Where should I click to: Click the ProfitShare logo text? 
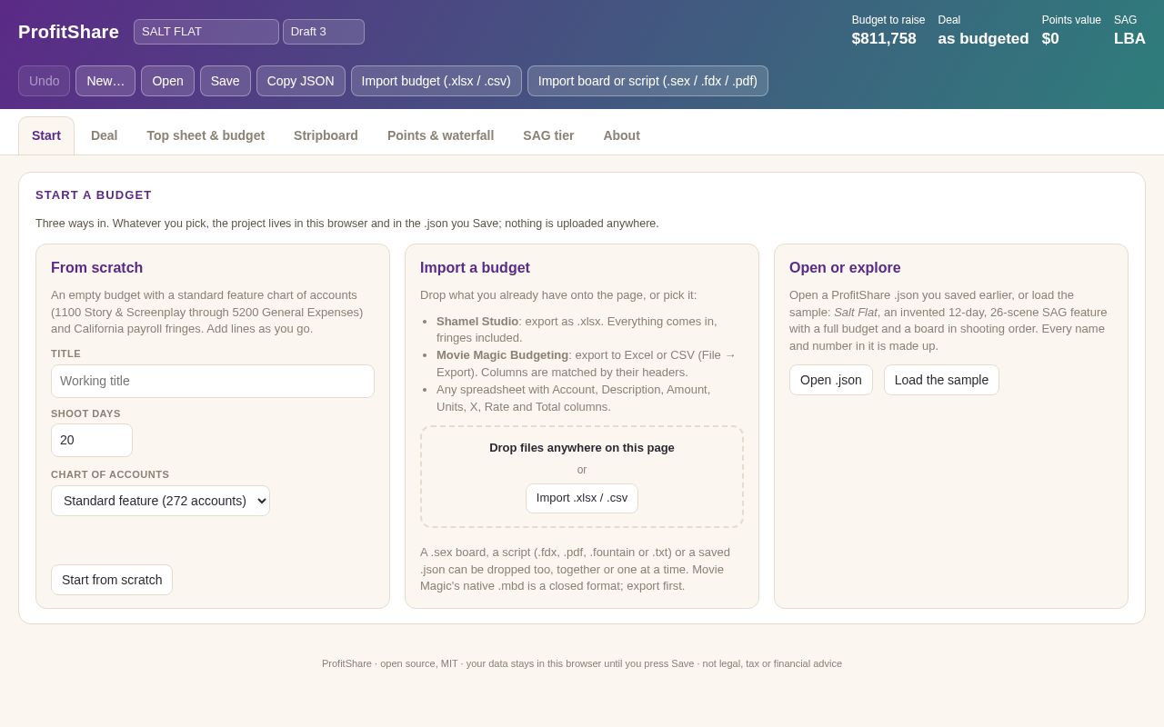tap(68, 32)
